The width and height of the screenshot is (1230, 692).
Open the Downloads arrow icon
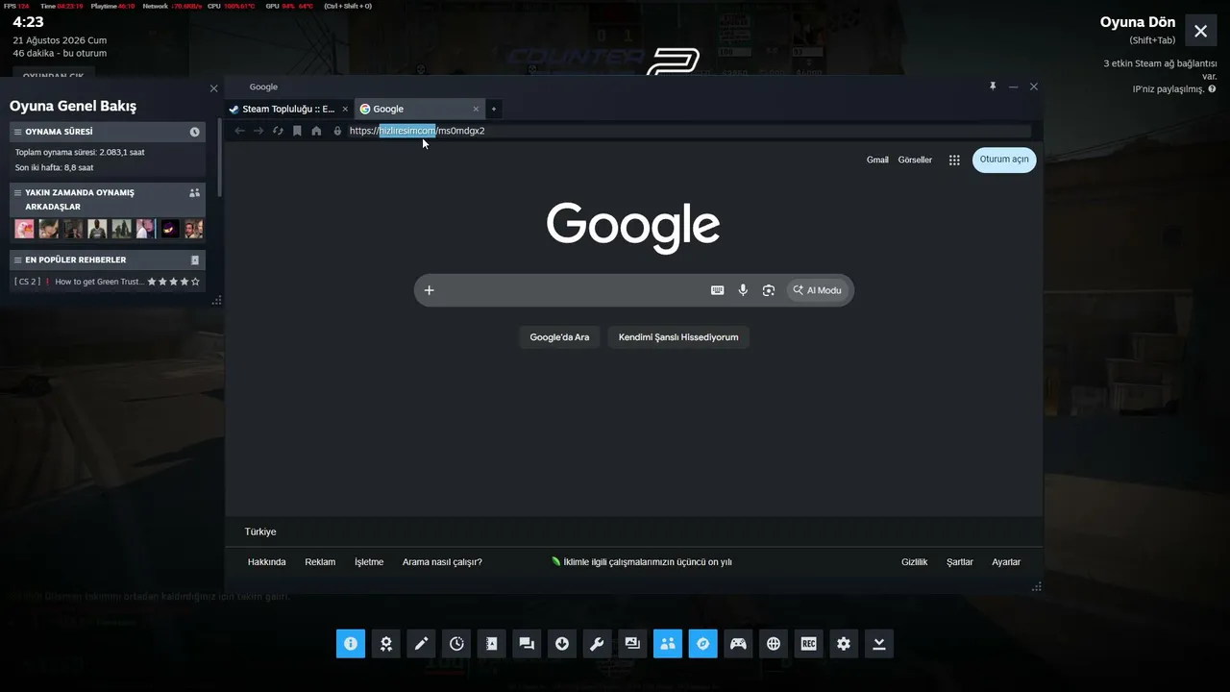tap(562, 644)
